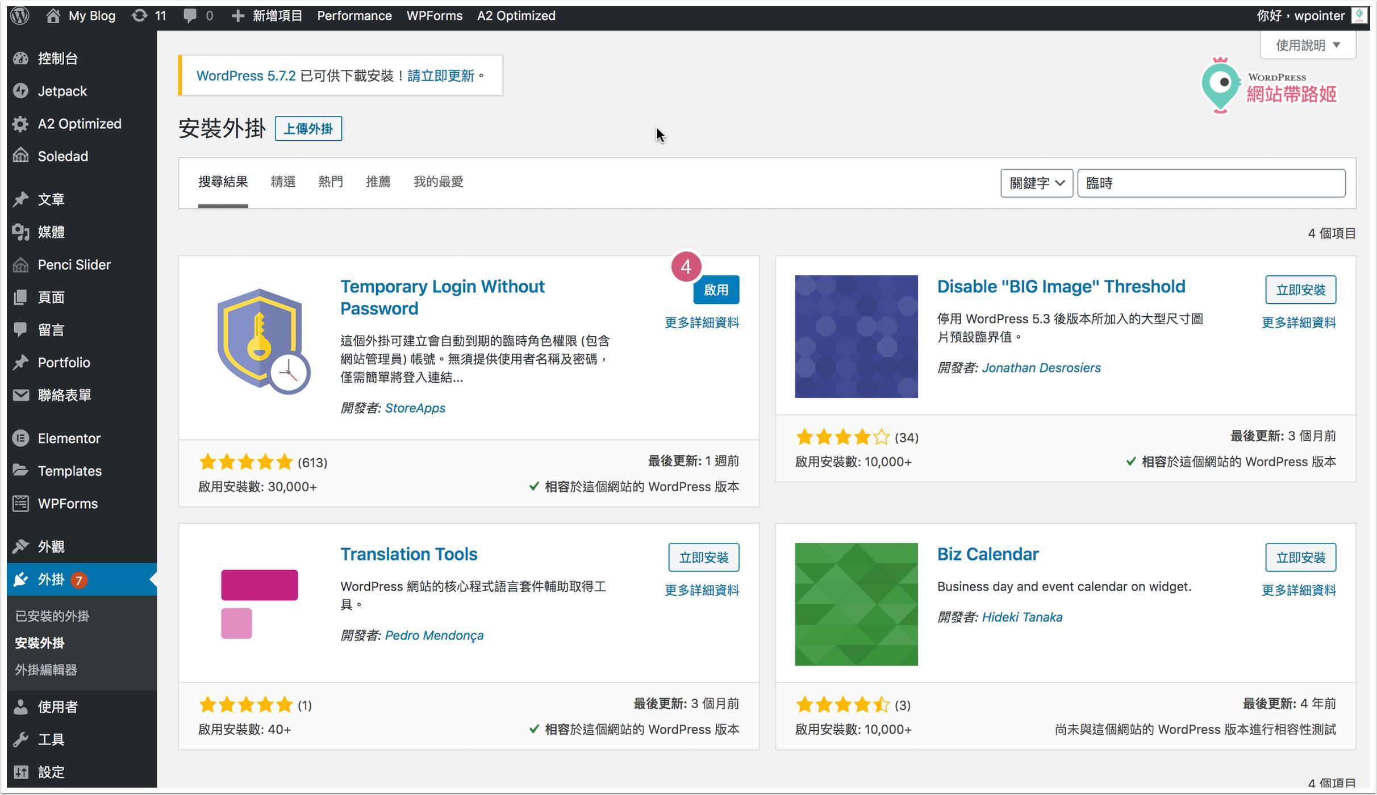Open Hideki Tanaka developer link

1022,617
